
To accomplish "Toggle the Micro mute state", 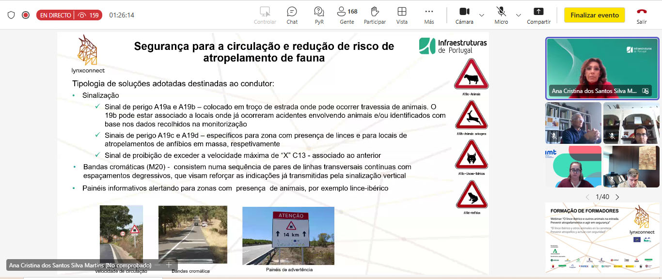I will click(x=501, y=15).
